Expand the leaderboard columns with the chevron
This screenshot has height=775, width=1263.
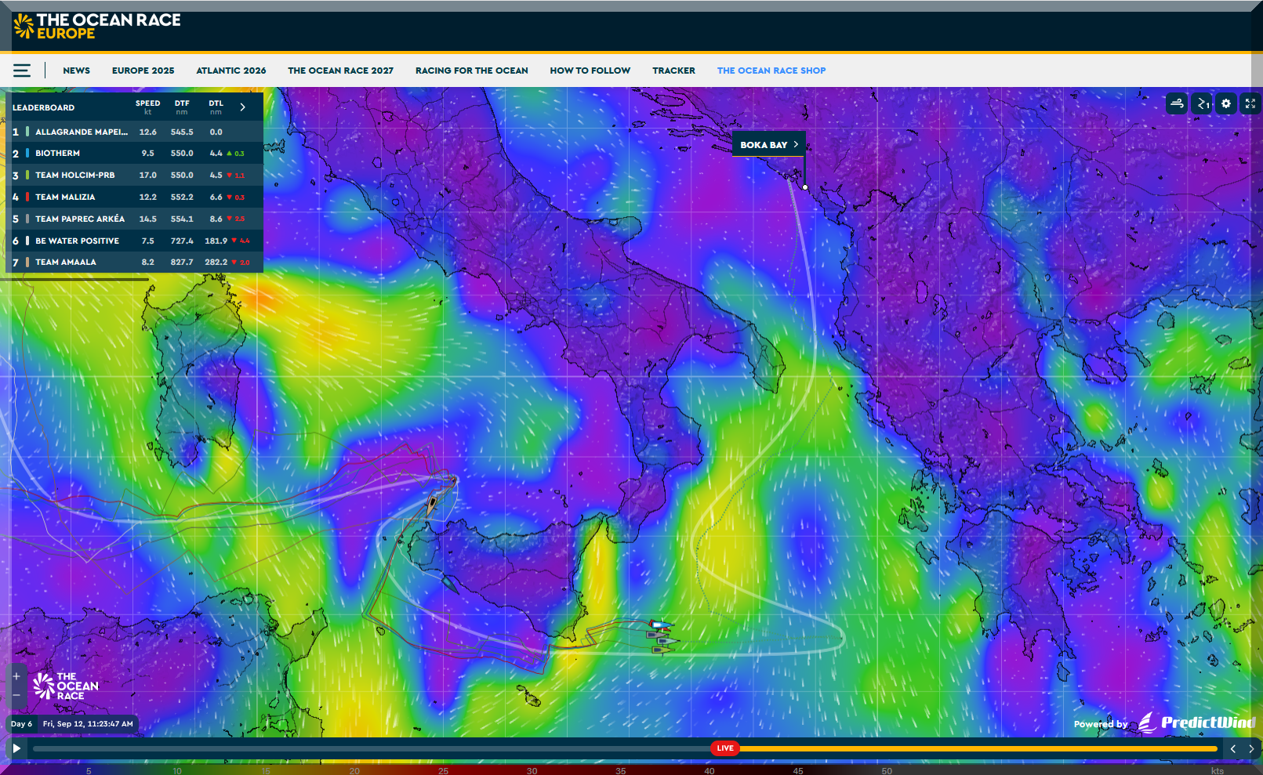click(x=243, y=107)
